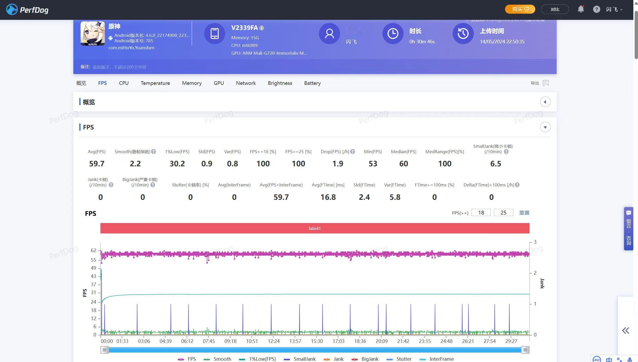
Task: Click SmallJank help icon
Action: pos(506,152)
